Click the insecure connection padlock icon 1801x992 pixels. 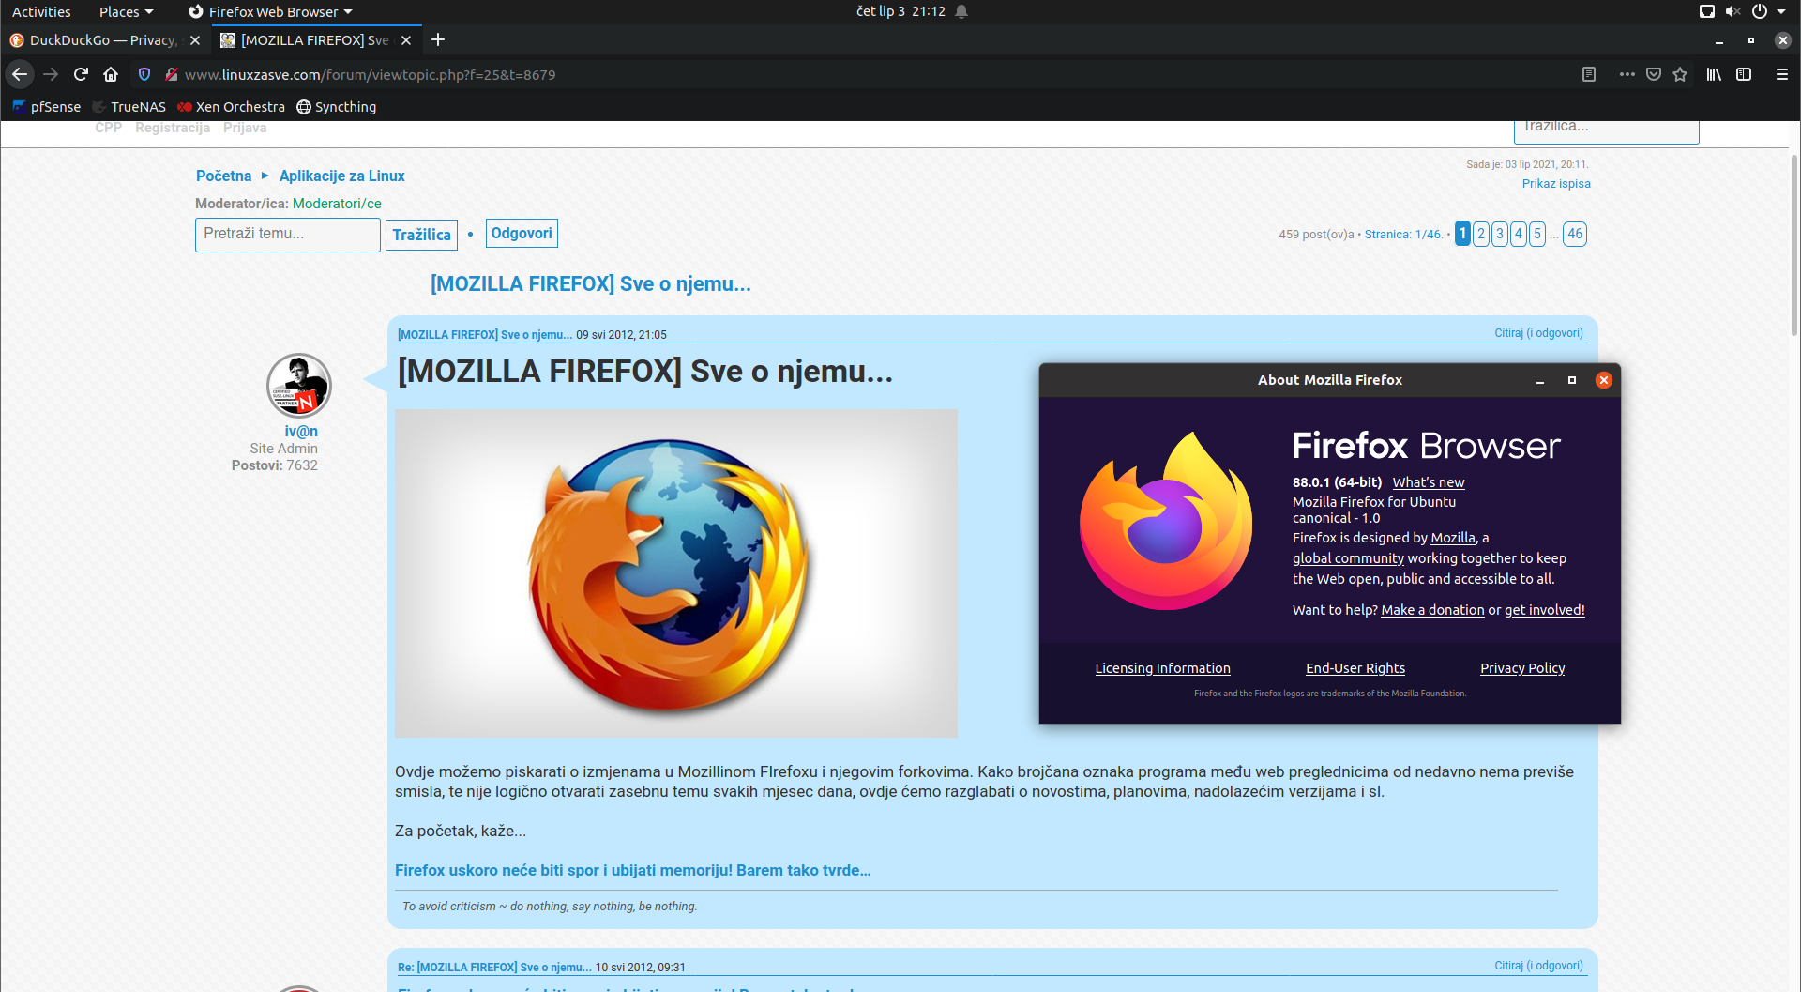pos(171,74)
